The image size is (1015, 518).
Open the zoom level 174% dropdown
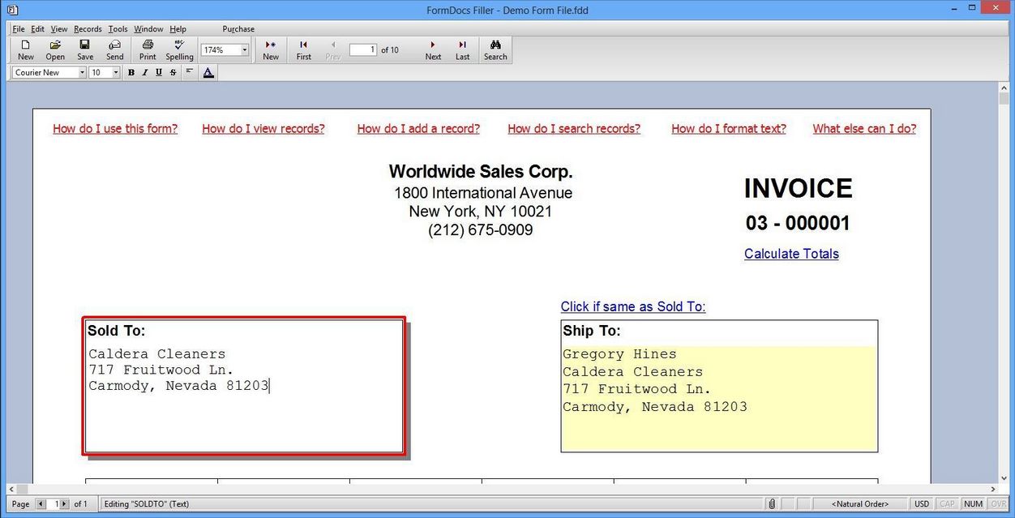point(244,50)
